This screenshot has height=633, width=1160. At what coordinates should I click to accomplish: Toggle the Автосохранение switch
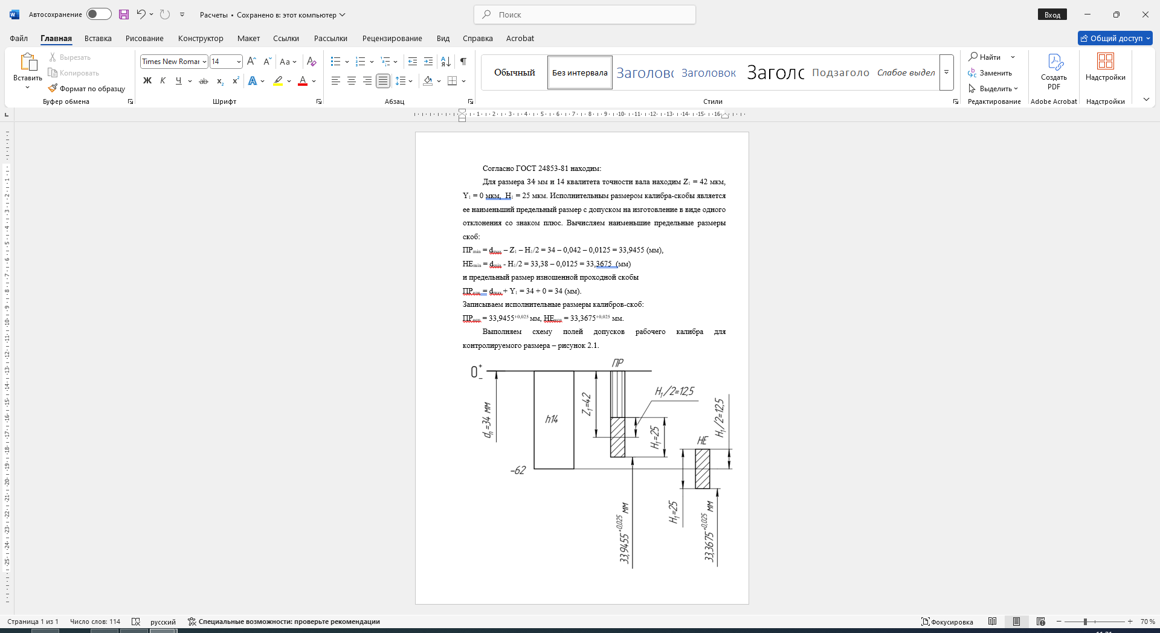(99, 14)
